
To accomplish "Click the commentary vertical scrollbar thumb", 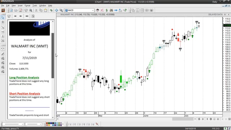I will tap(53, 56).
